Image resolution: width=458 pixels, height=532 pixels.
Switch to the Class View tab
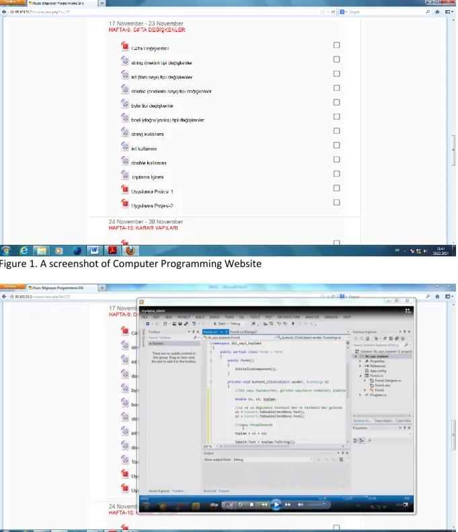click(x=403, y=421)
